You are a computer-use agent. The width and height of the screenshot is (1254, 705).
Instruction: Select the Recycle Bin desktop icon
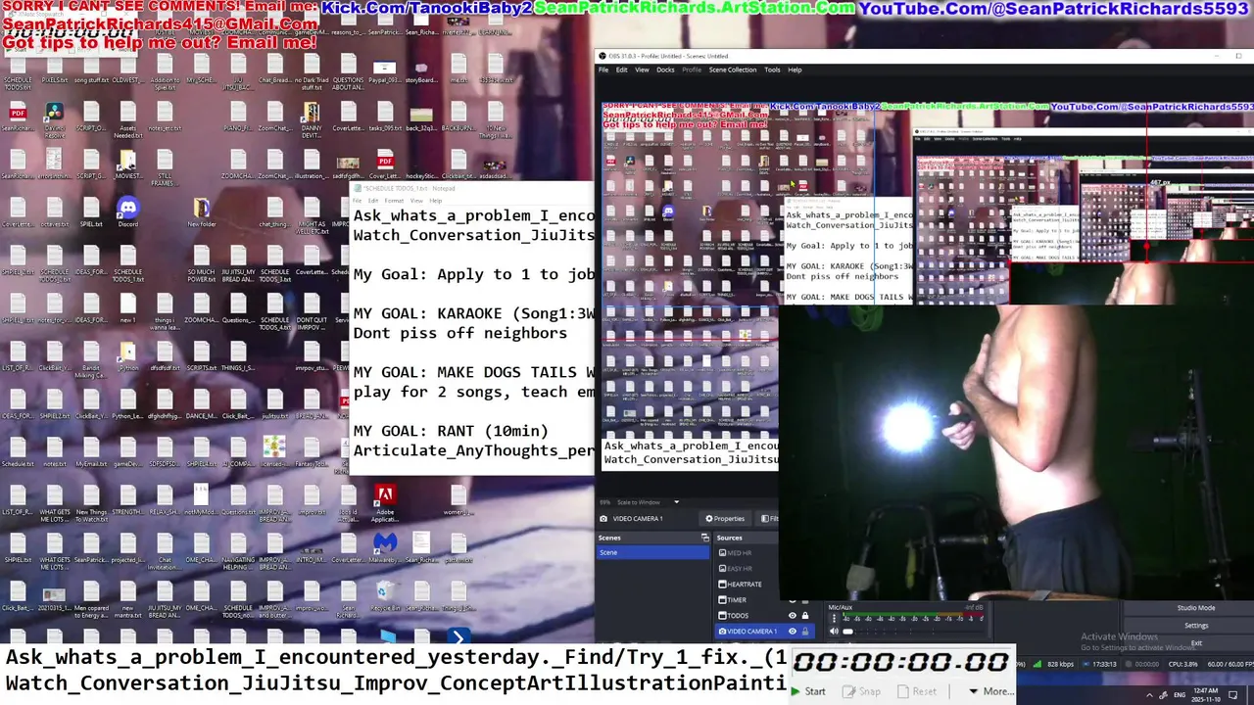pyautogui.click(x=385, y=595)
